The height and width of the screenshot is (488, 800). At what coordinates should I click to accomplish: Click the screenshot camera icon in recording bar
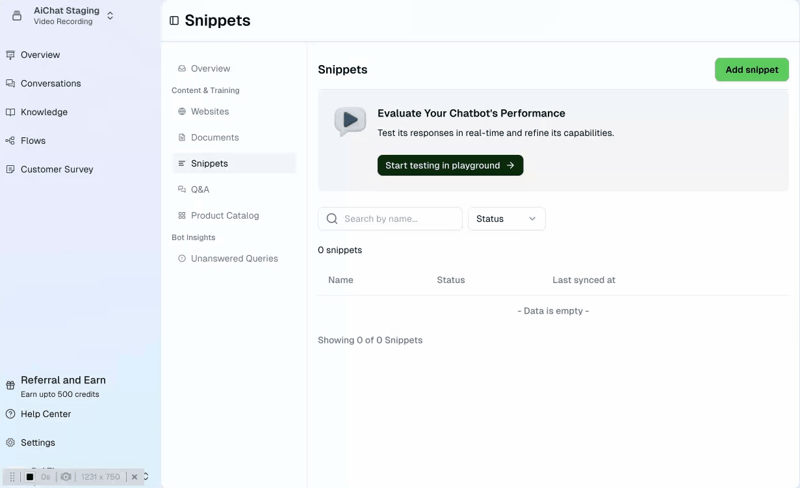66,476
